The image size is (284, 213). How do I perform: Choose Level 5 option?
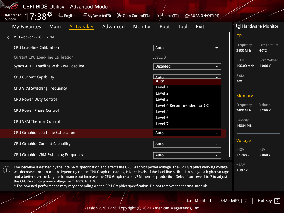click(187, 112)
